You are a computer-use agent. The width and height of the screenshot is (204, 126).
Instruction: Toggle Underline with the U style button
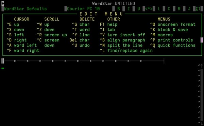tap(139, 9)
